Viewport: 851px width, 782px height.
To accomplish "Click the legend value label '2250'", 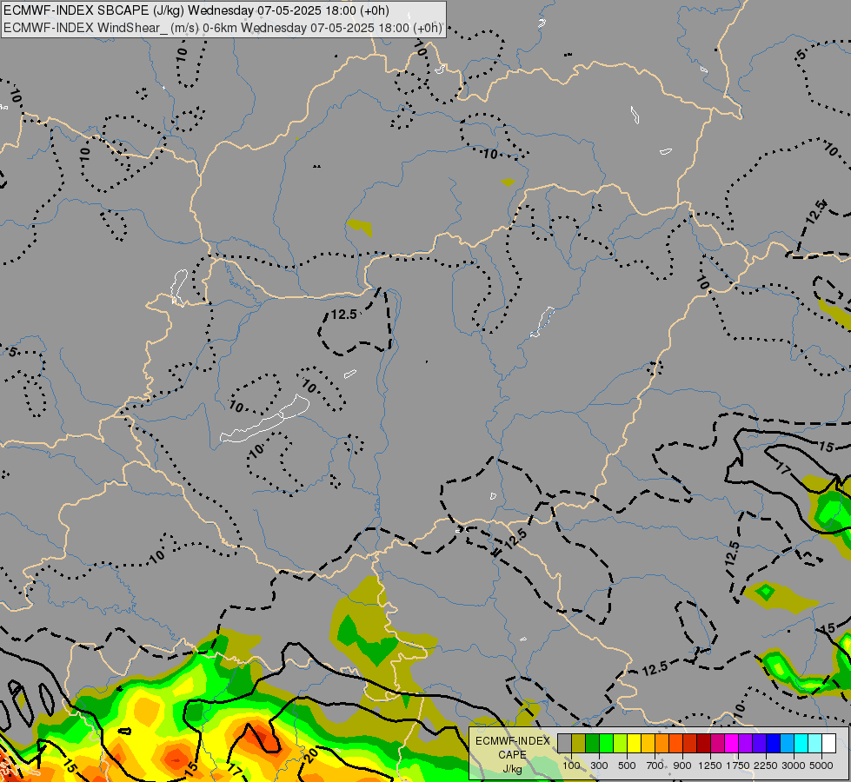I will (x=766, y=765).
